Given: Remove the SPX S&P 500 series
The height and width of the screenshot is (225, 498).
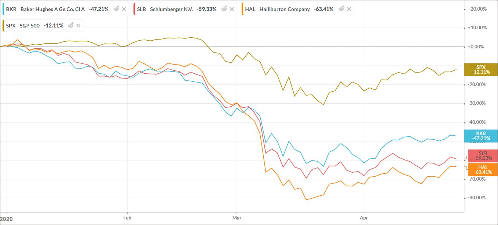Looking at the screenshot, I should (x=78, y=25).
